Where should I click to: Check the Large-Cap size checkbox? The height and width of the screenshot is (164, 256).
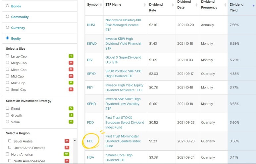tap(7, 56)
